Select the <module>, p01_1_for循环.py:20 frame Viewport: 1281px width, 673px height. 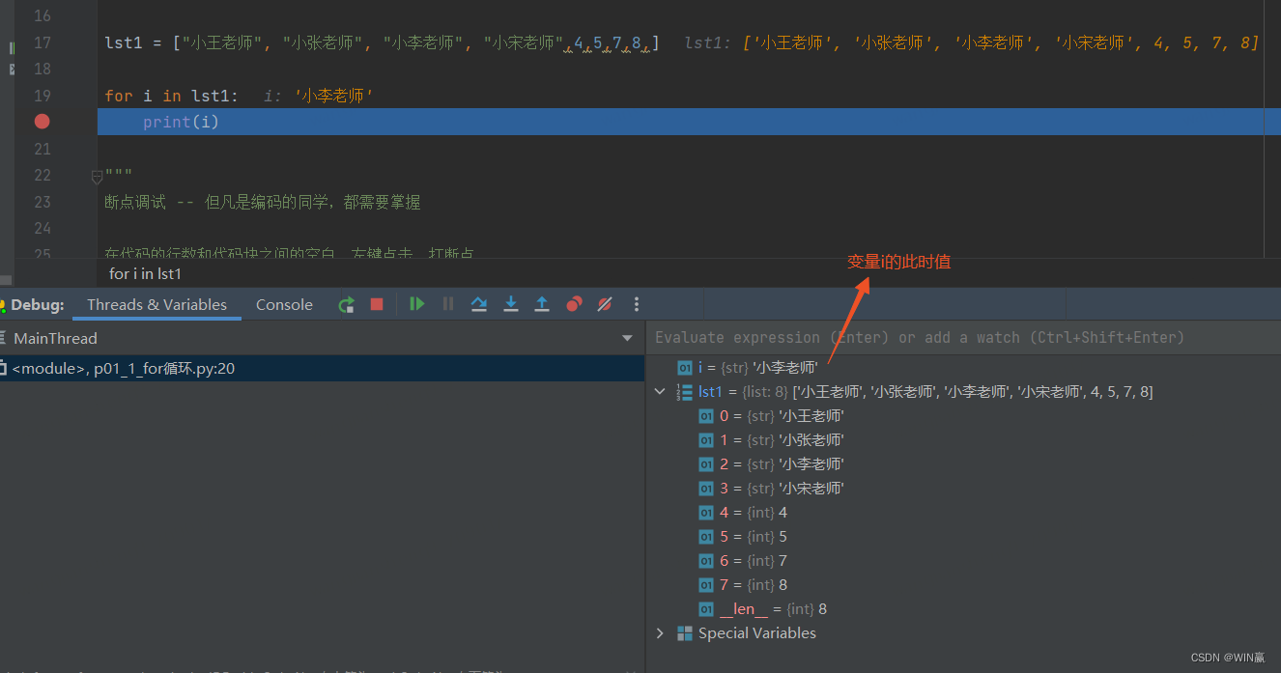click(323, 368)
